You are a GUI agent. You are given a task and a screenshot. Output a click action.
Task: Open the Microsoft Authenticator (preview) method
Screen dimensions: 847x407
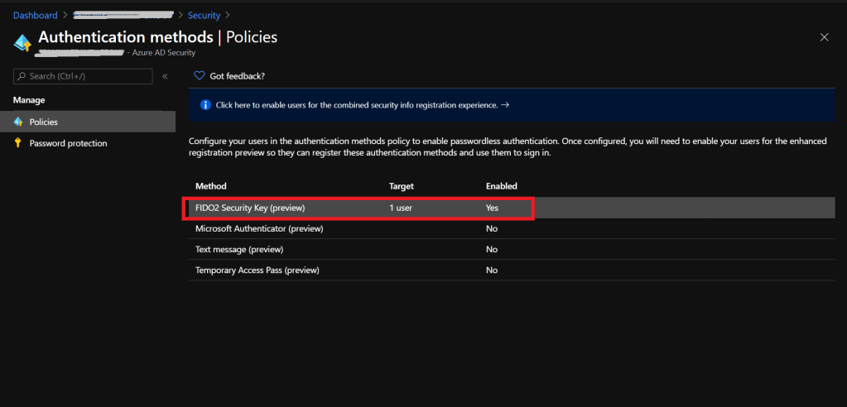[258, 228]
